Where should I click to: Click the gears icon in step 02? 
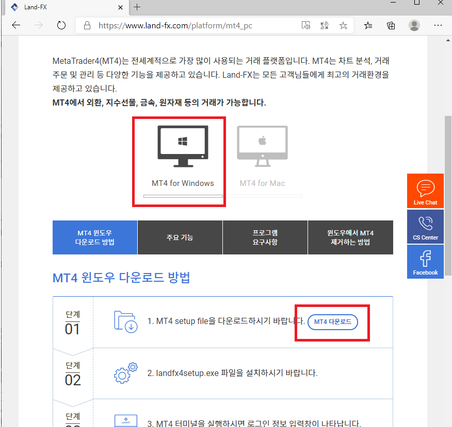126,373
